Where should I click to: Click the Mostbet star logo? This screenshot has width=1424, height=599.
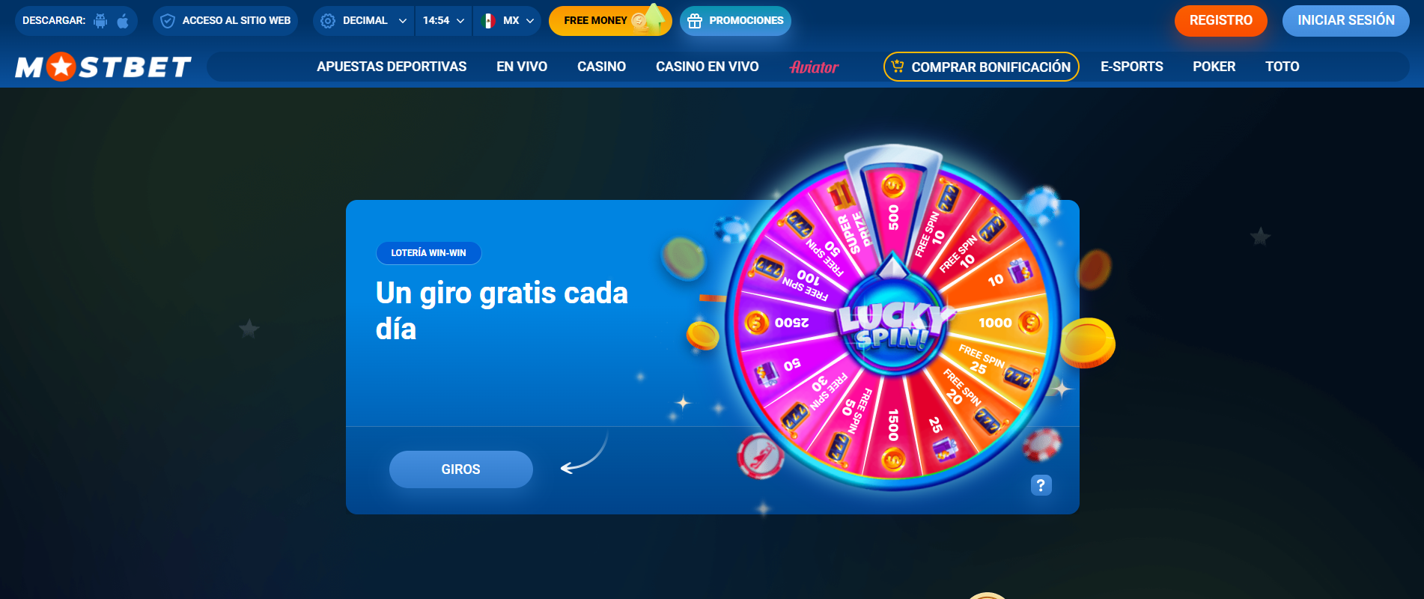tap(61, 67)
